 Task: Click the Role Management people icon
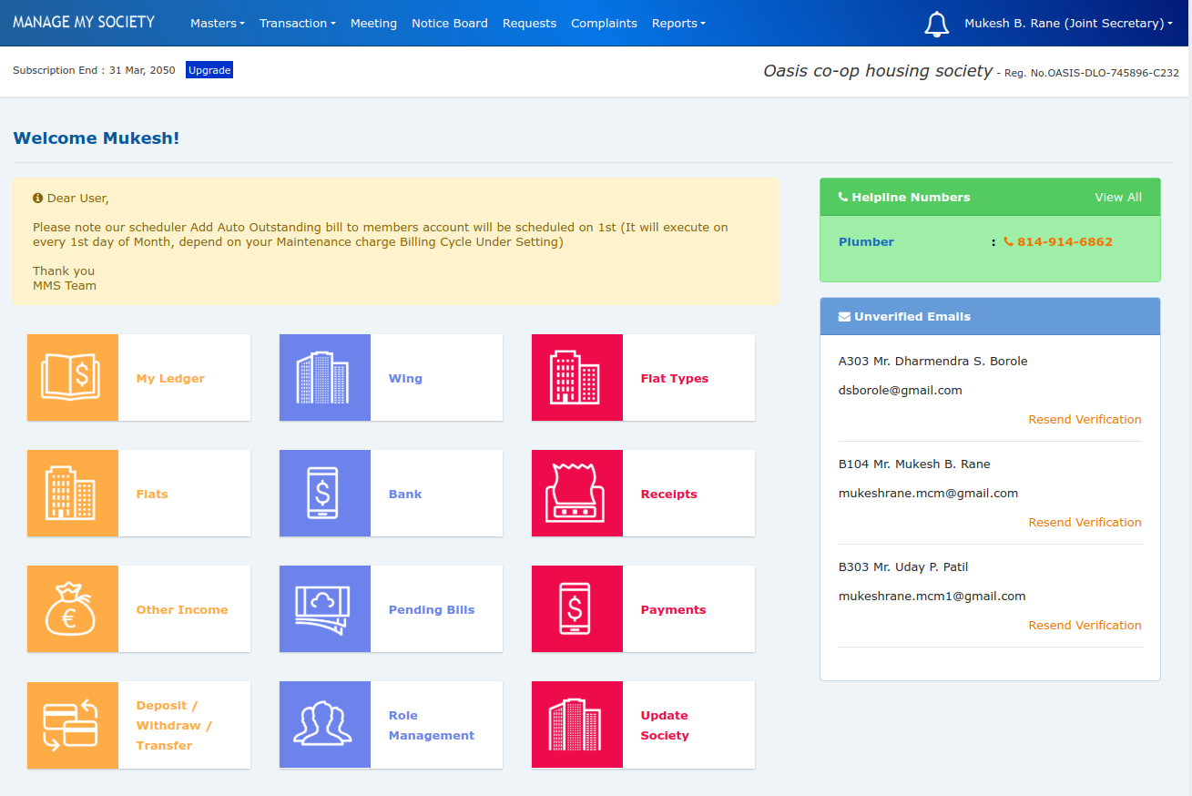click(325, 724)
